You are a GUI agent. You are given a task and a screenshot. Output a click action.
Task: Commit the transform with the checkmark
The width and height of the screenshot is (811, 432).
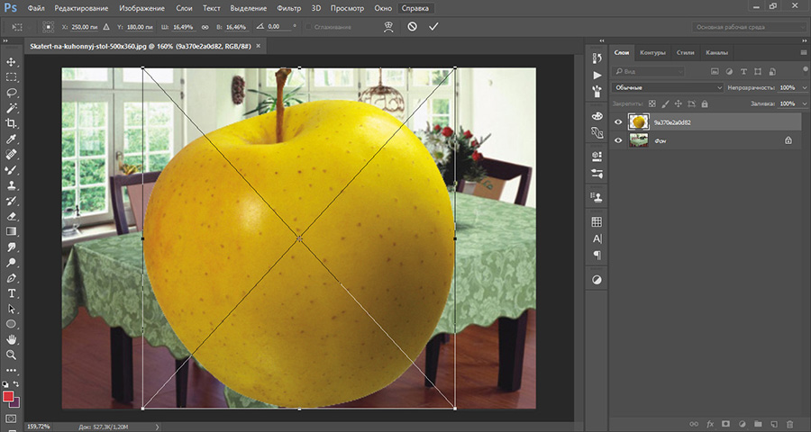pos(433,27)
